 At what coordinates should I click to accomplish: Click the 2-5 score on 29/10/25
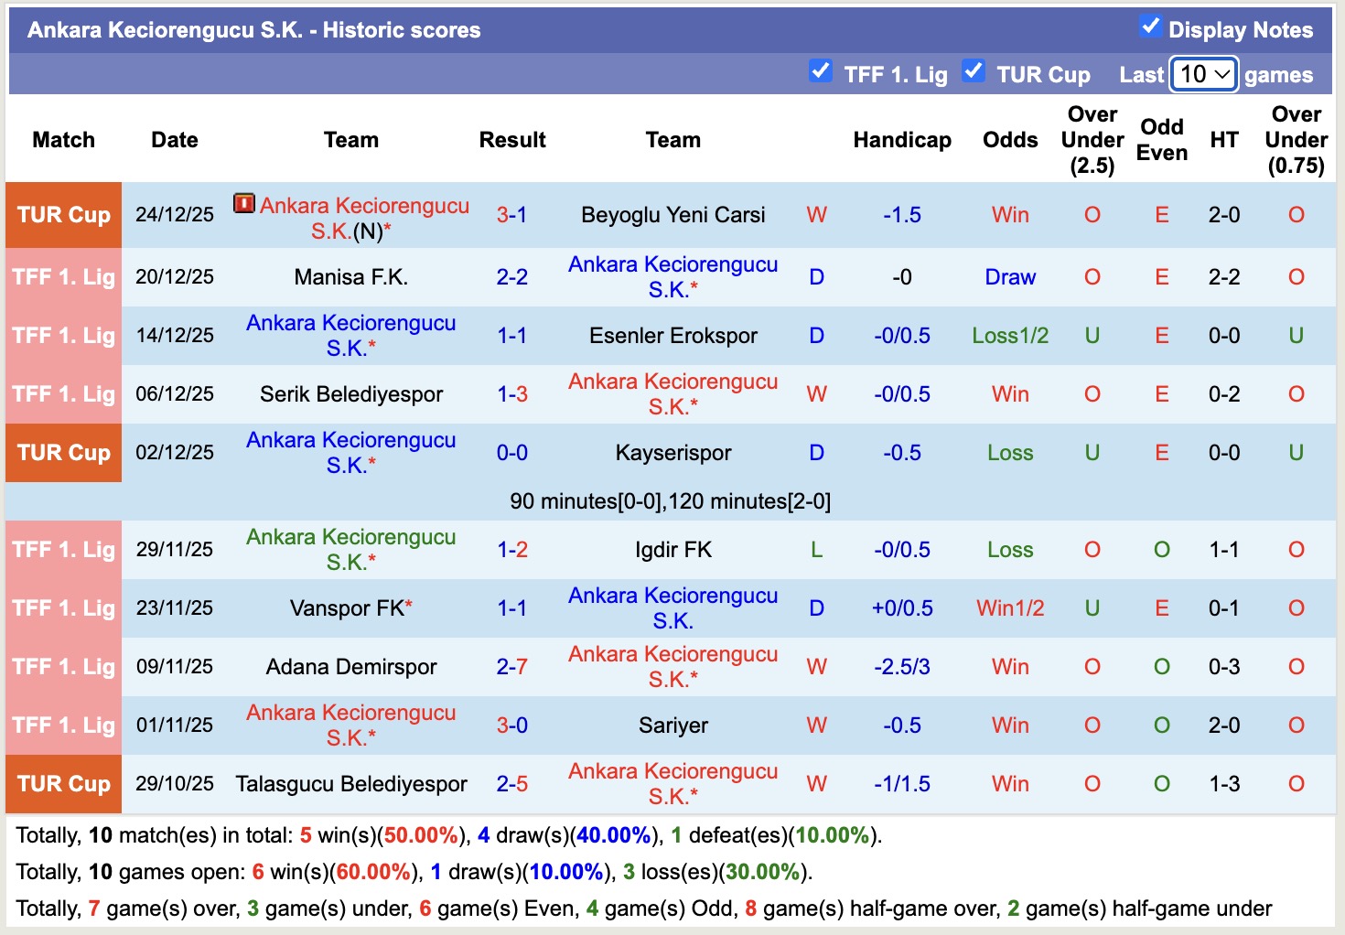(x=511, y=784)
